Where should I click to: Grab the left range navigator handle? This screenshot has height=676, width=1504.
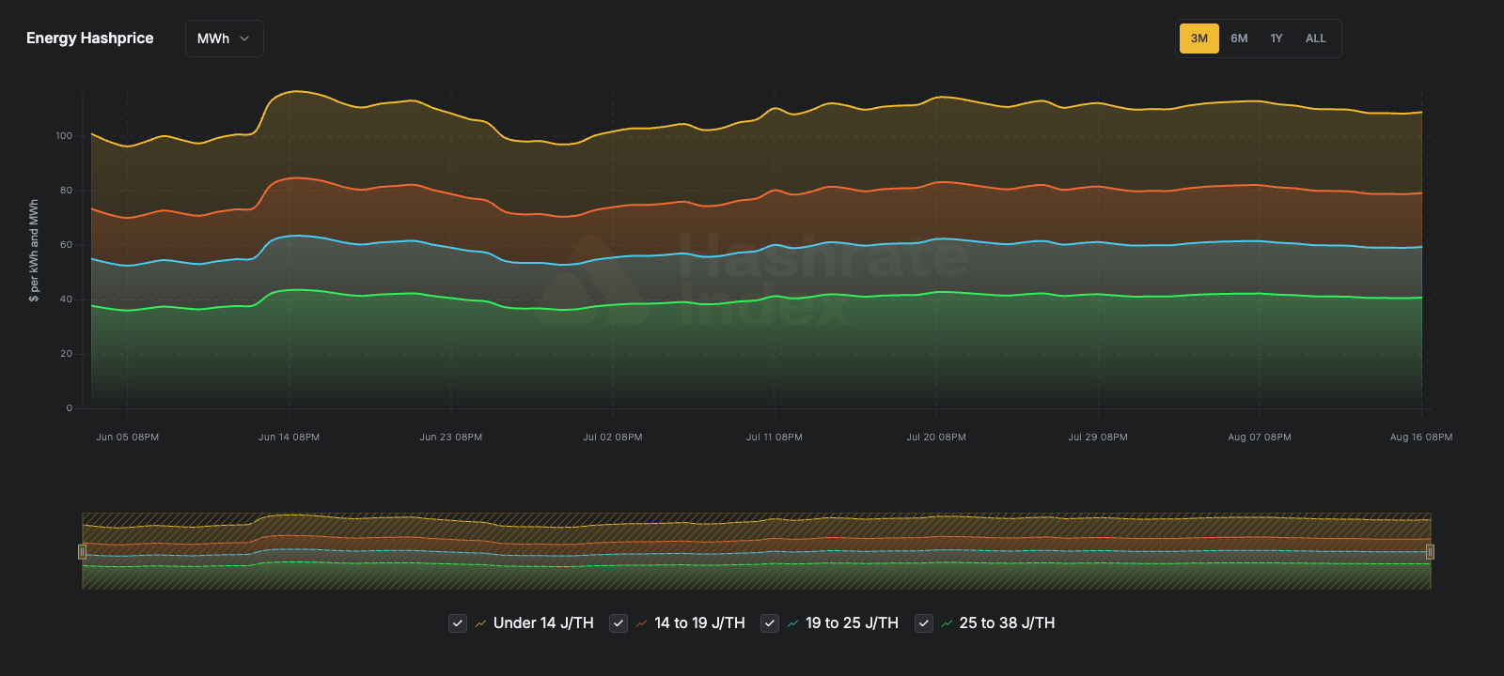[x=82, y=552]
